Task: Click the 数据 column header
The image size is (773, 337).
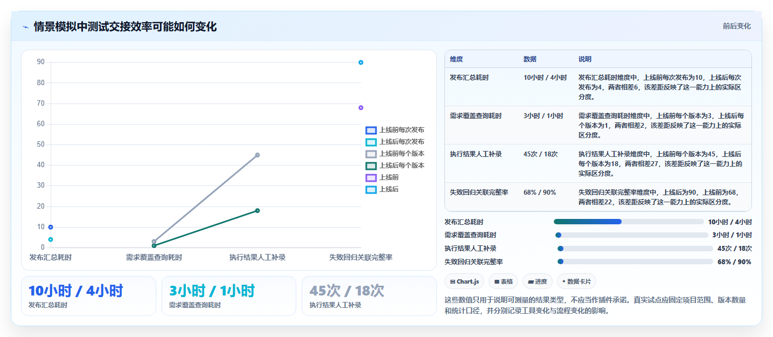Action: pos(530,59)
